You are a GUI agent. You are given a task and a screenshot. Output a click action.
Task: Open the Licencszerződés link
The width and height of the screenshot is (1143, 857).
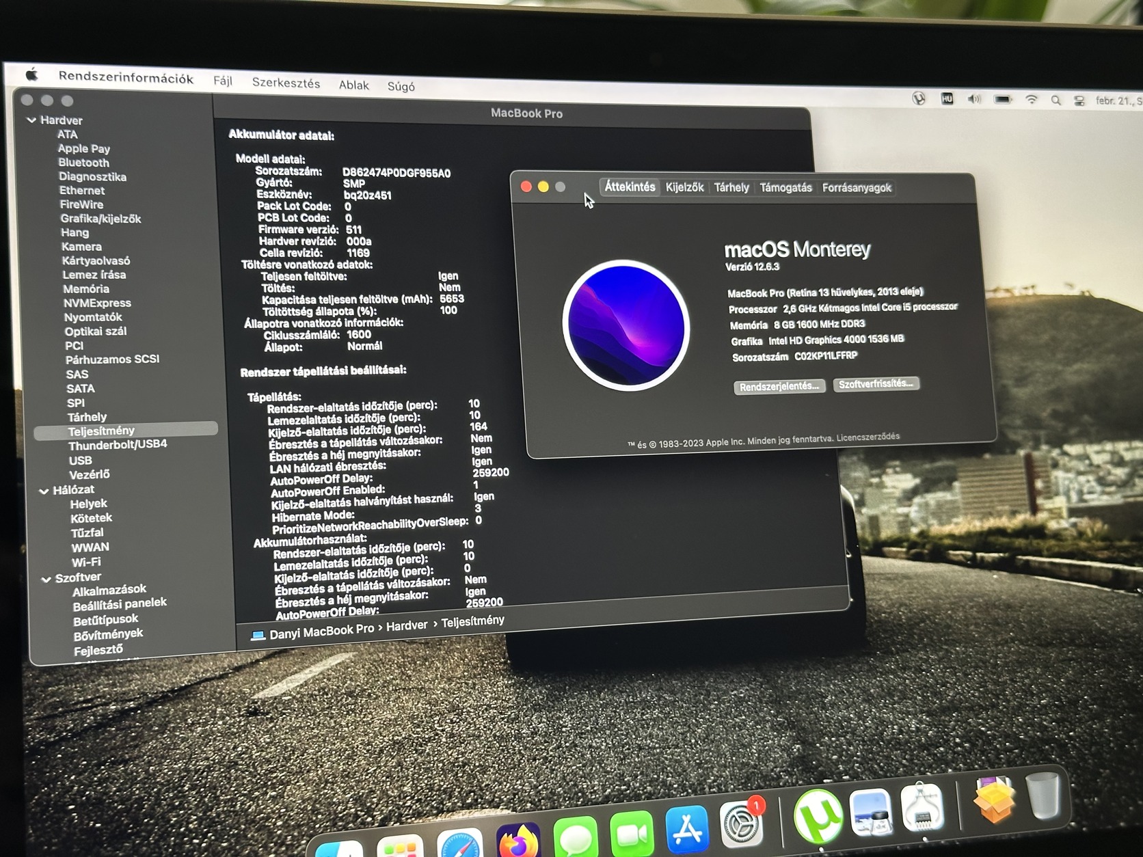[868, 437]
